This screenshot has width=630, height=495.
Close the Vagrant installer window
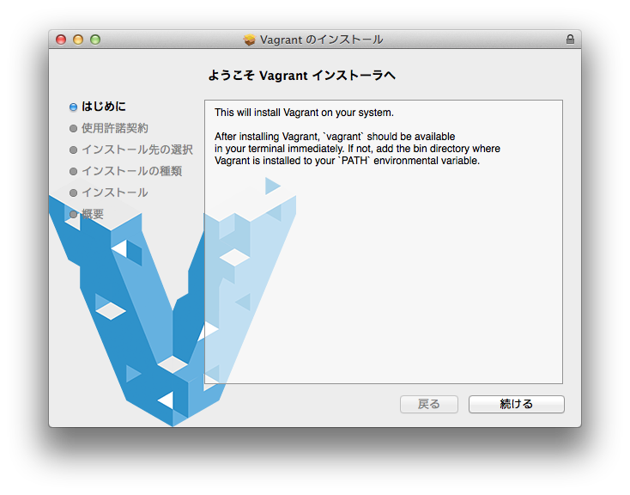tap(61, 40)
